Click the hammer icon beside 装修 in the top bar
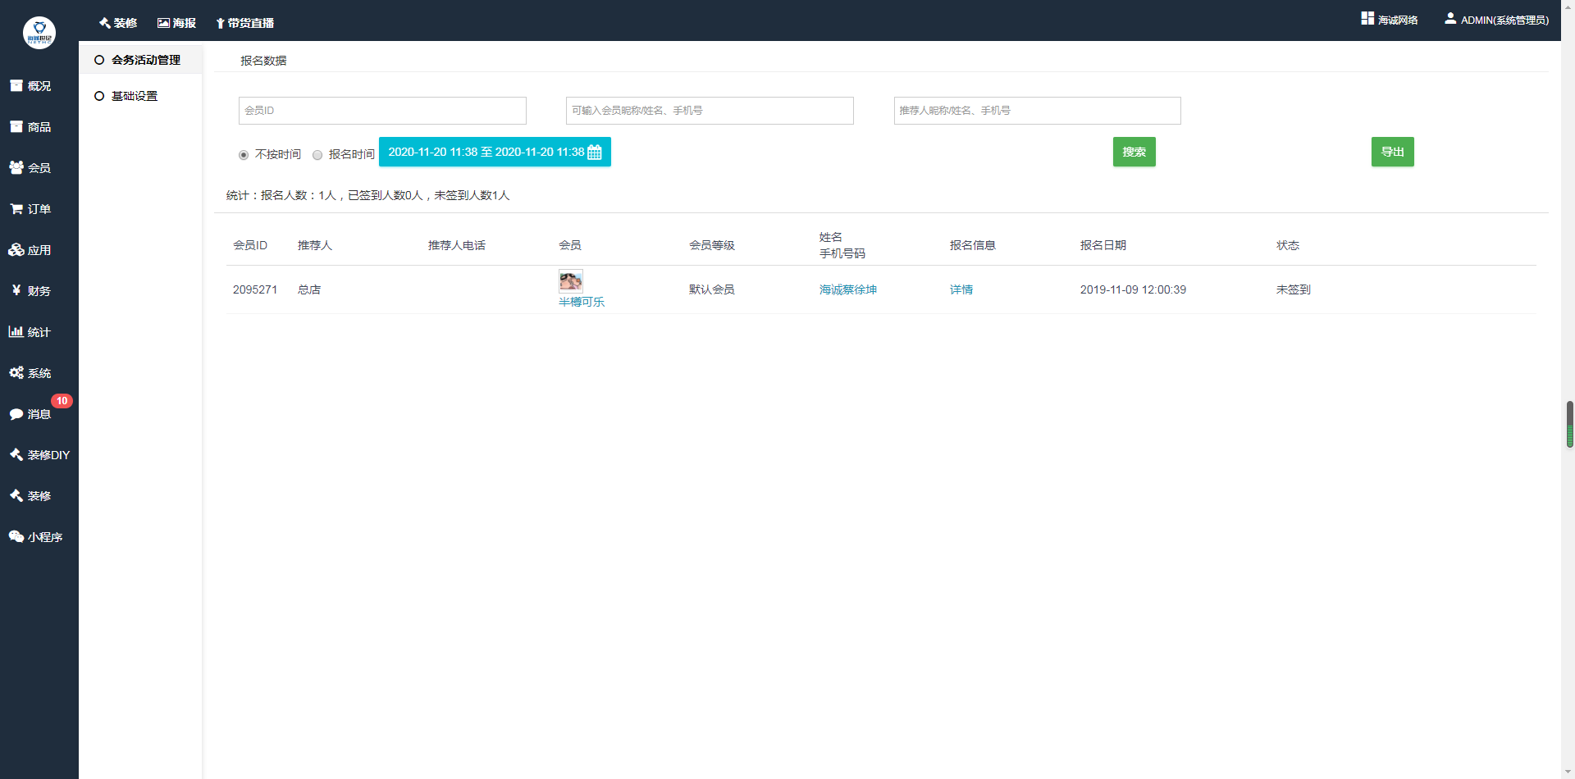This screenshot has height=779, width=1575. (104, 23)
